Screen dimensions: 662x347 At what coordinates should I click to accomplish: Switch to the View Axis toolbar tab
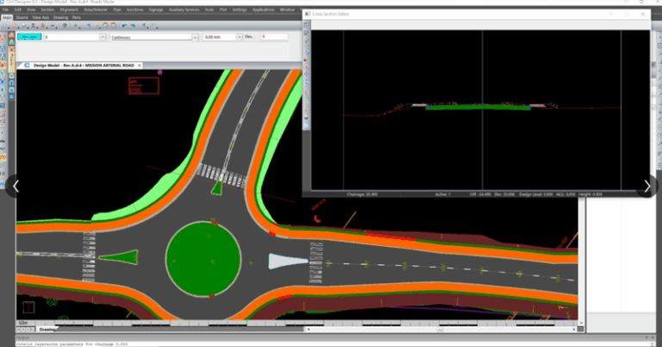point(41,17)
